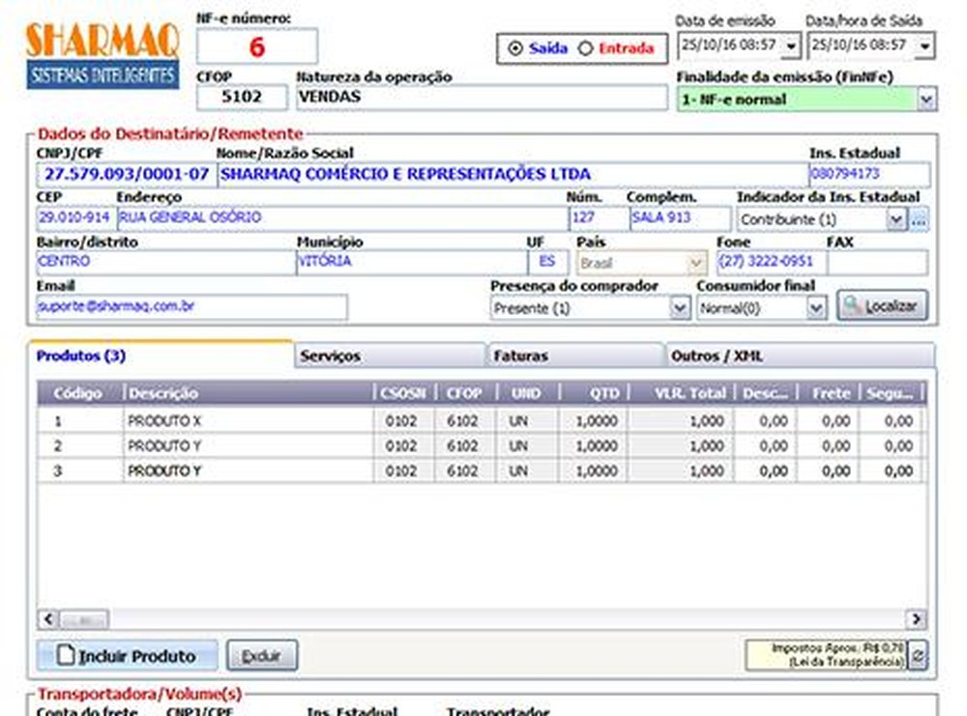Click the CEP field 29.010-914
967x716 pixels.
coord(76,218)
